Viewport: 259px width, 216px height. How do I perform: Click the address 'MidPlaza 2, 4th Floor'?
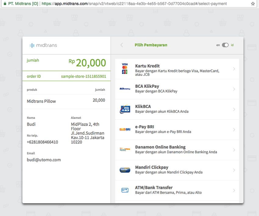pos(85,126)
